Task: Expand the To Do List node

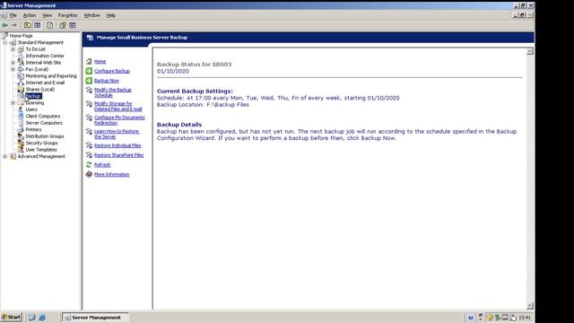Action: [13, 49]
